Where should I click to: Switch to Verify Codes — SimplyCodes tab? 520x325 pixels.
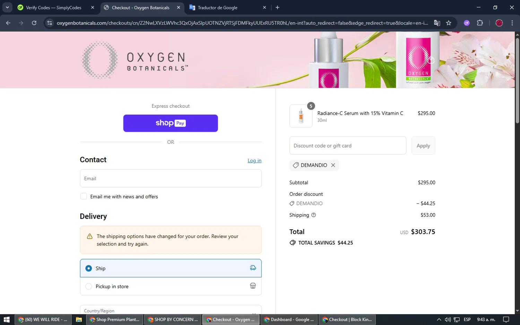tap(54, 8)
